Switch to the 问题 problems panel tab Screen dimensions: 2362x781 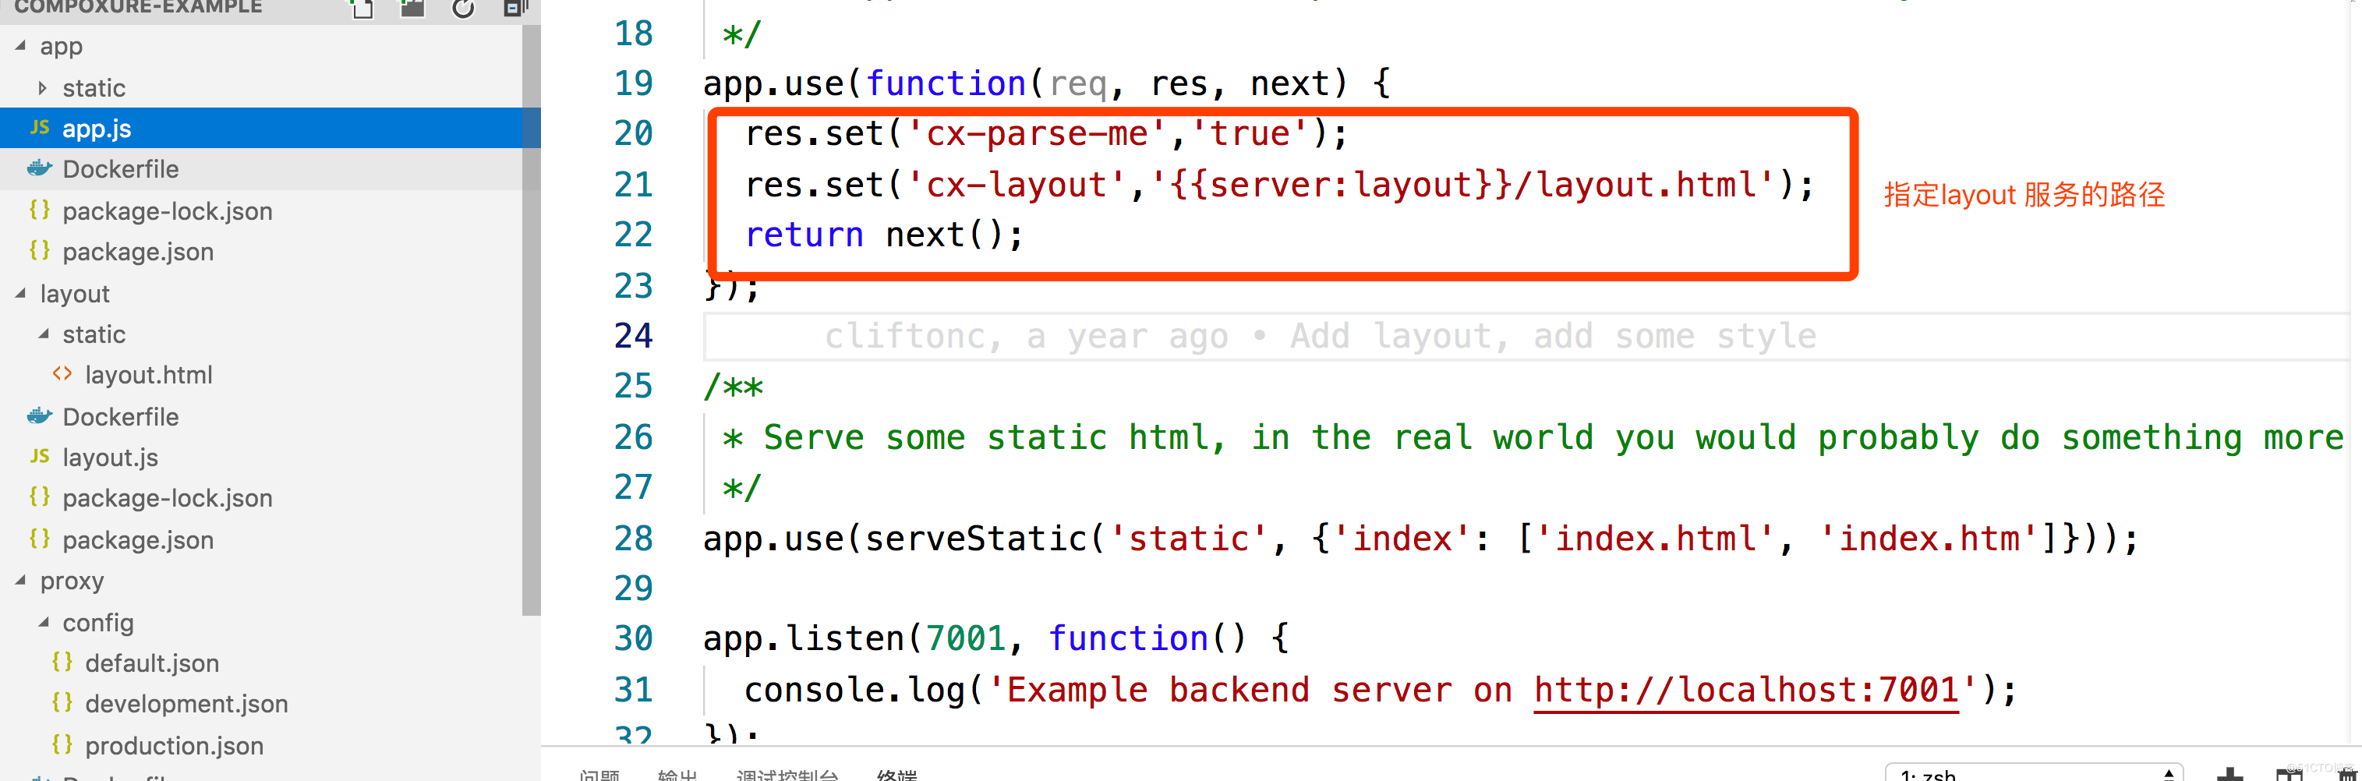click(x=599, y=775)
